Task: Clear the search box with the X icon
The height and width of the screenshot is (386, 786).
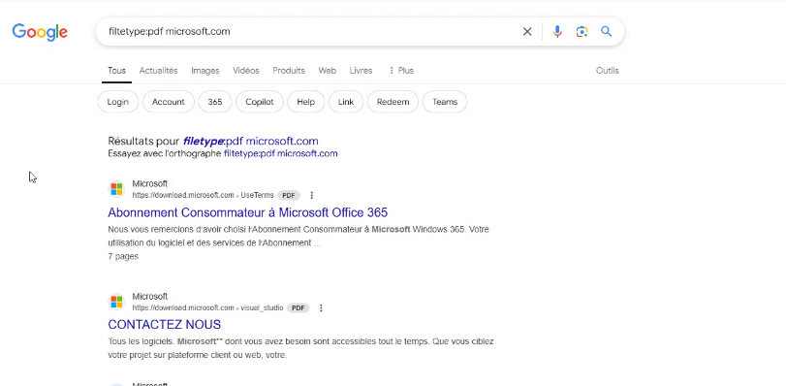Action: tap(527, 32)
